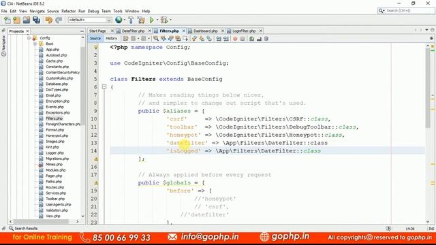The width and height of the screenshot is (436, 245).
Task: Close the Filters.php tab
Action: (184, 31)
